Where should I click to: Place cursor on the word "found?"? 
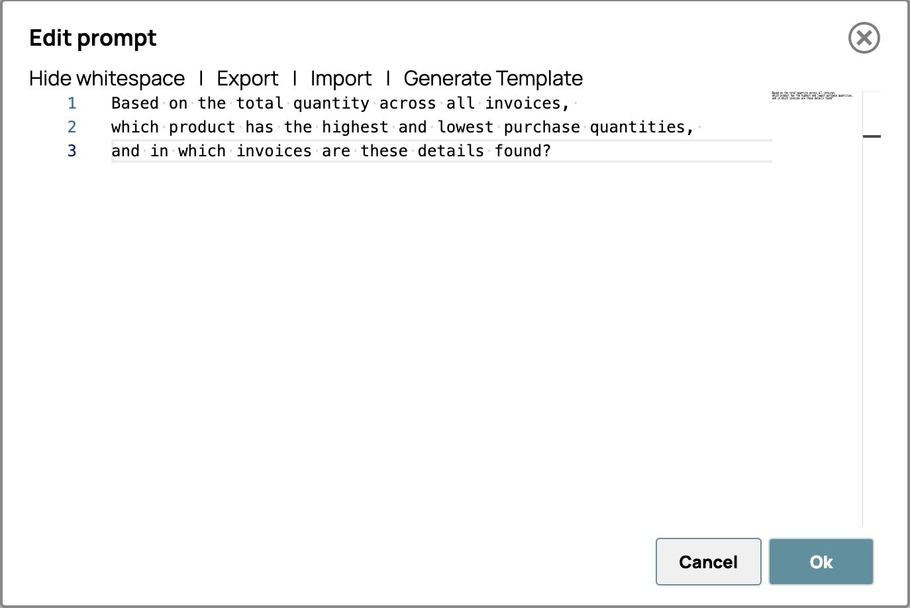click(x=523, y=151)
